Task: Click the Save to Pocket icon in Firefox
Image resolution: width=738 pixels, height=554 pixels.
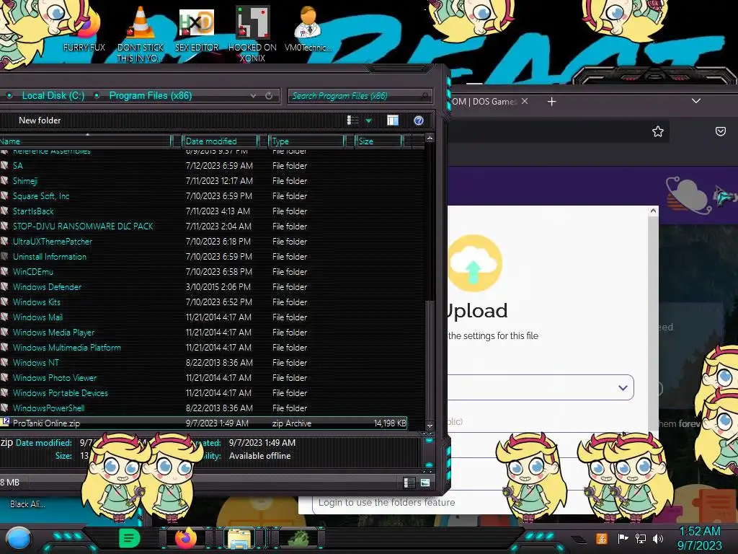Action: point(721,131)
